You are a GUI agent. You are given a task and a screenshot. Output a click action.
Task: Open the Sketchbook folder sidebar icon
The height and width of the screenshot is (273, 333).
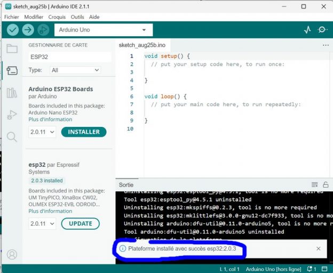tap(12, 49)
